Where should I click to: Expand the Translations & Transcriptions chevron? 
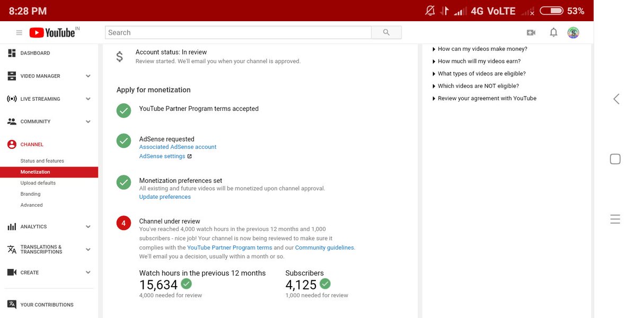[x=88, y=250]
